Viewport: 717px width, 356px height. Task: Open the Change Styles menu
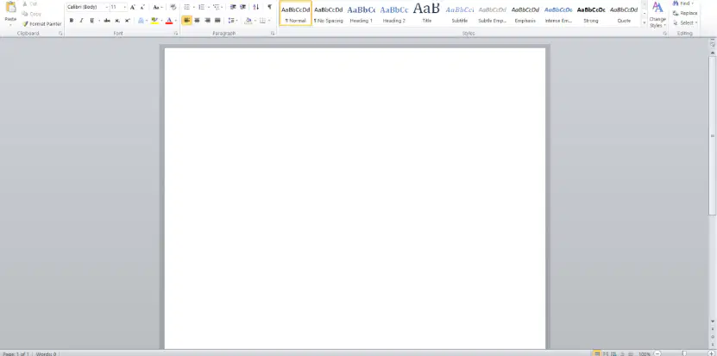[x=657, y=15]
